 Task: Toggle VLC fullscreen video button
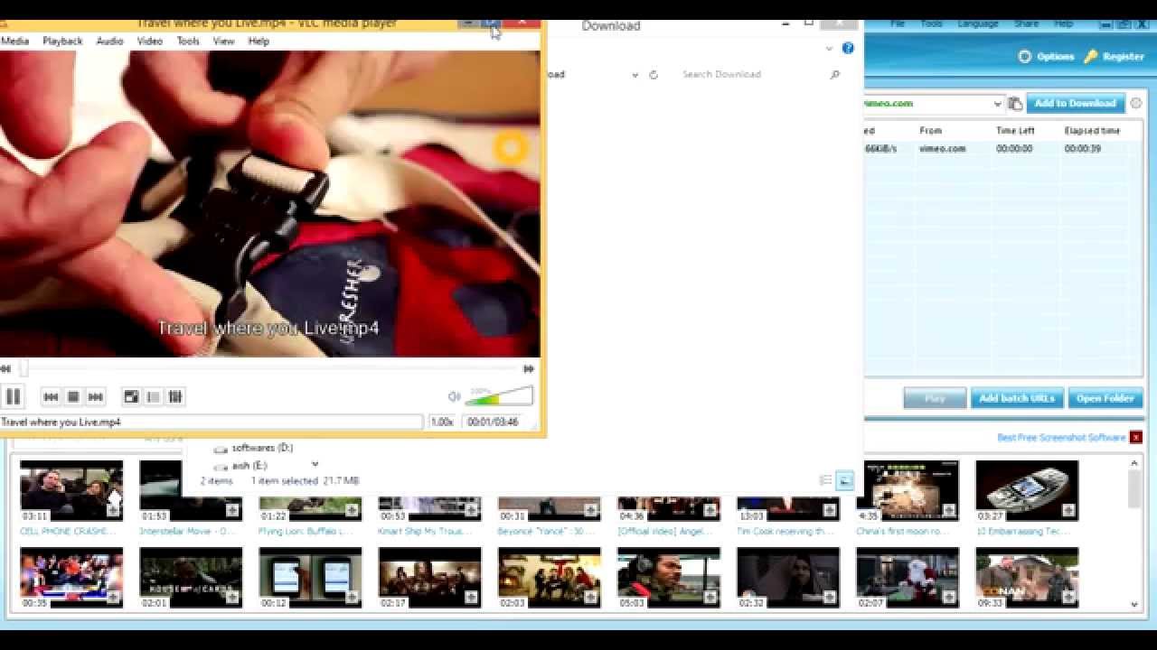[131, 396]
